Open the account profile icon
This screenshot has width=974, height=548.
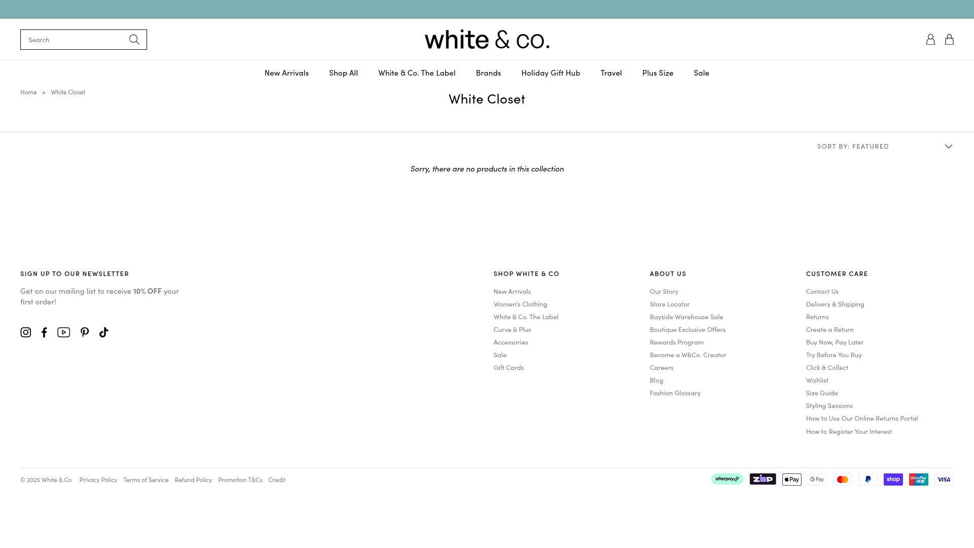[x=930, y=40]
